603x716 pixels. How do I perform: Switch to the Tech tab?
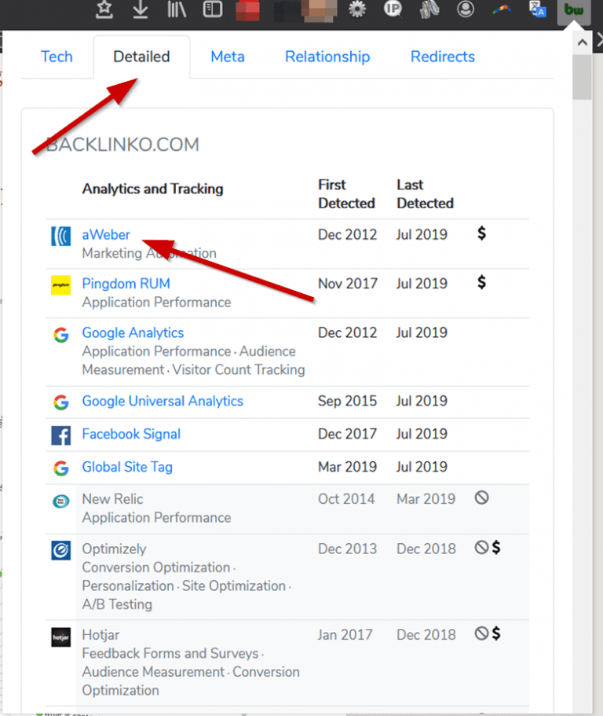[56, 57]
